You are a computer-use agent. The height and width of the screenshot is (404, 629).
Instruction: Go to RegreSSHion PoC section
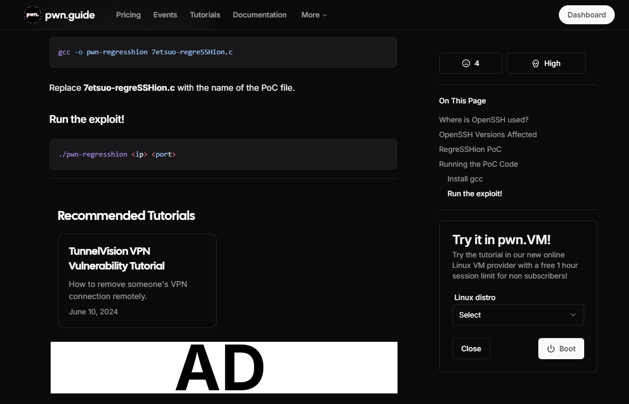[x=470, y=149]
